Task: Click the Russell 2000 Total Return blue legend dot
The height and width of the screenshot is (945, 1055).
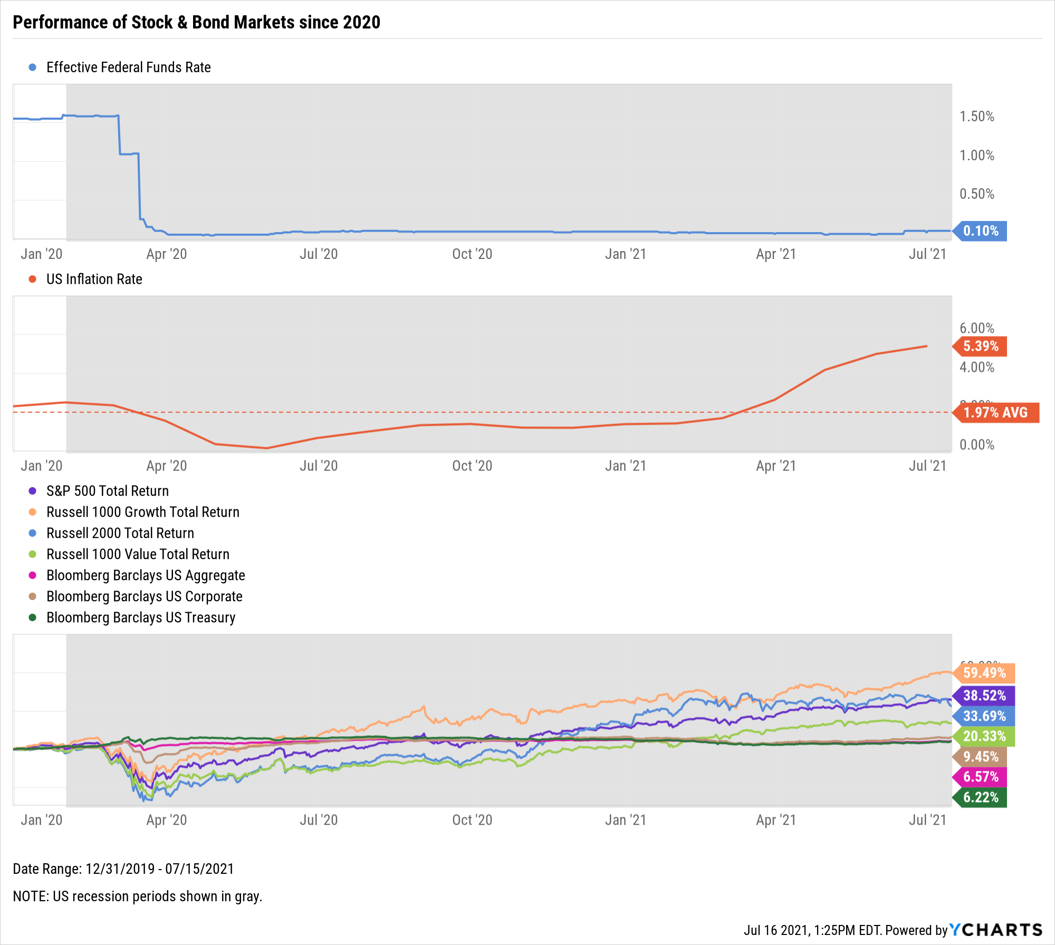Action: [x=33, y=533]
